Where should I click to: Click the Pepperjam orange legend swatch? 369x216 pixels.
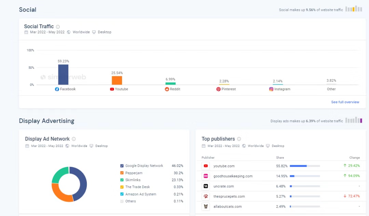pos(122,173)
